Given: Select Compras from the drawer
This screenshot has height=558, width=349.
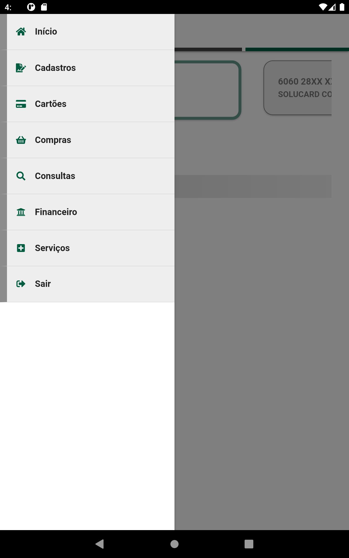Looking at the screenshot, I should click(91, 140).
